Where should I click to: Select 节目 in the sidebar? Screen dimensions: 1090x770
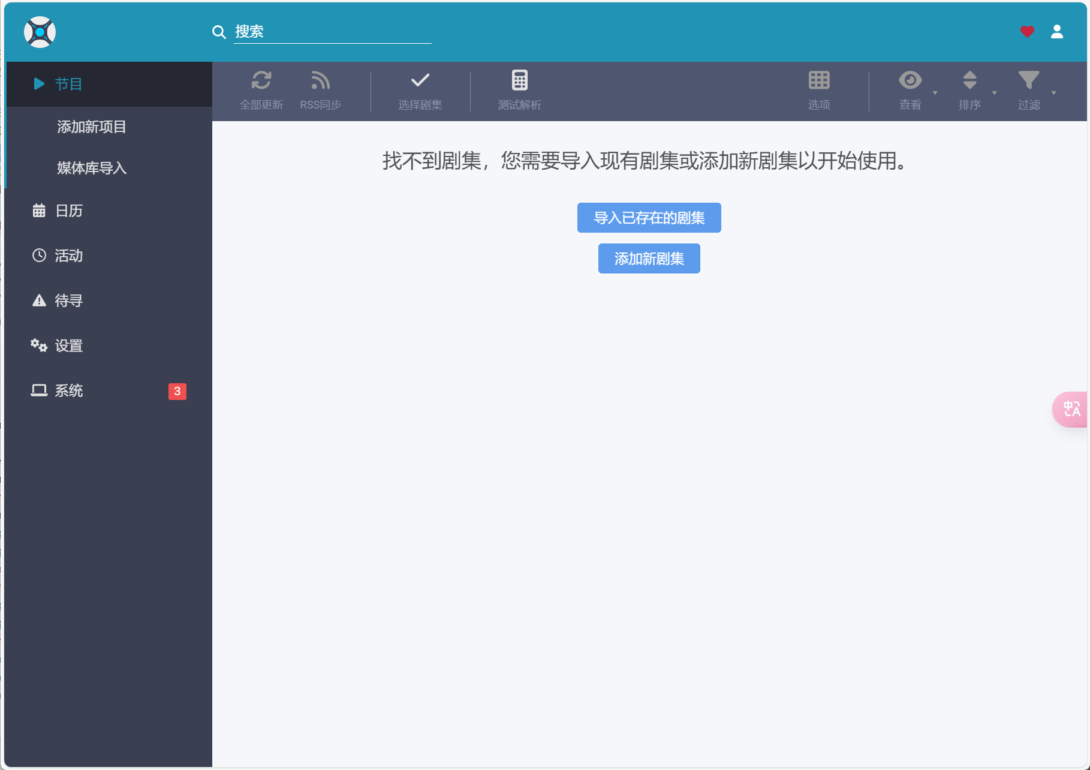pos(109,84)
